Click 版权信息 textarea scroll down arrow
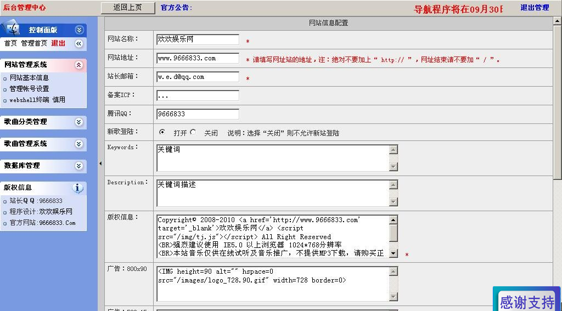The width and height of the screenshot is (562, 311). (394, 253)
